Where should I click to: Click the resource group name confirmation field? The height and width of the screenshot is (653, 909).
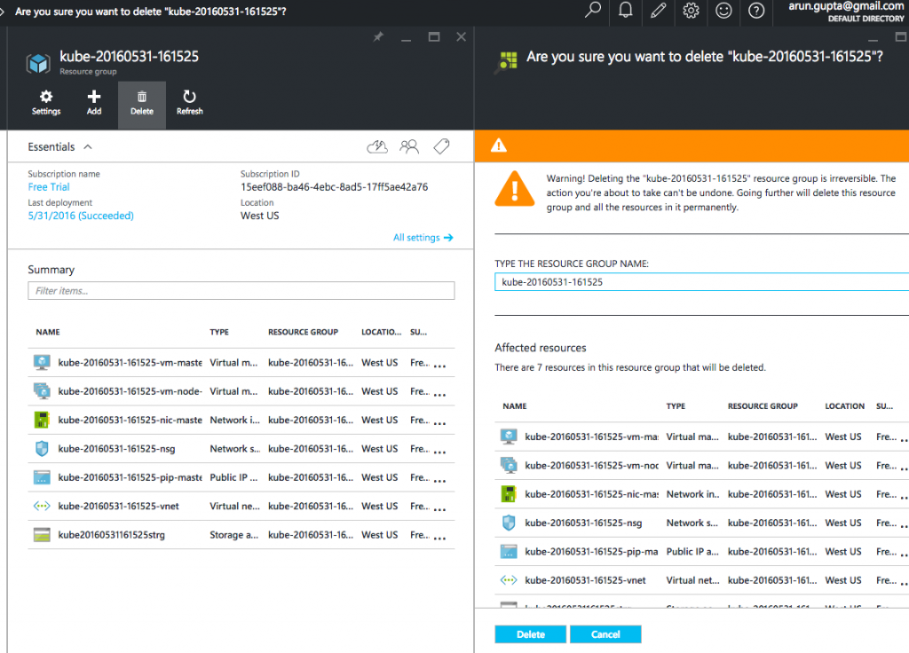[x=701, y=282]
